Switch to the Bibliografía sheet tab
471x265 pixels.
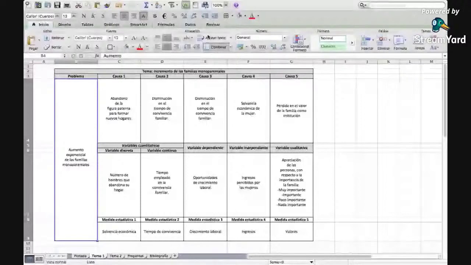[x=159, y=256]
